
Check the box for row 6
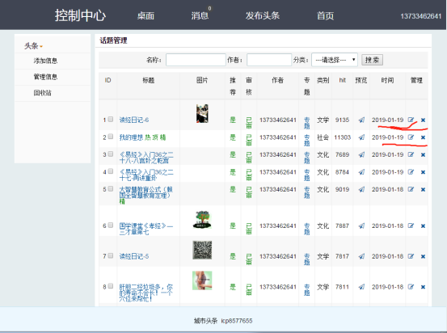[111, 225]
